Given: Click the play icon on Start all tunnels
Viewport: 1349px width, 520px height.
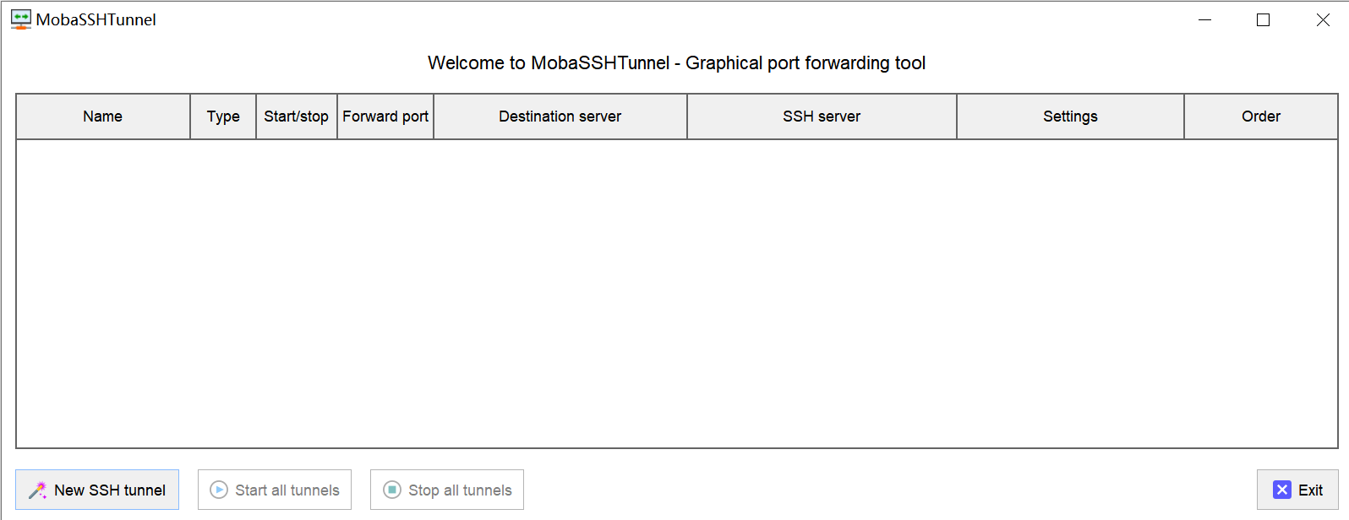Looking at the screenshot, I should (219, 490).
